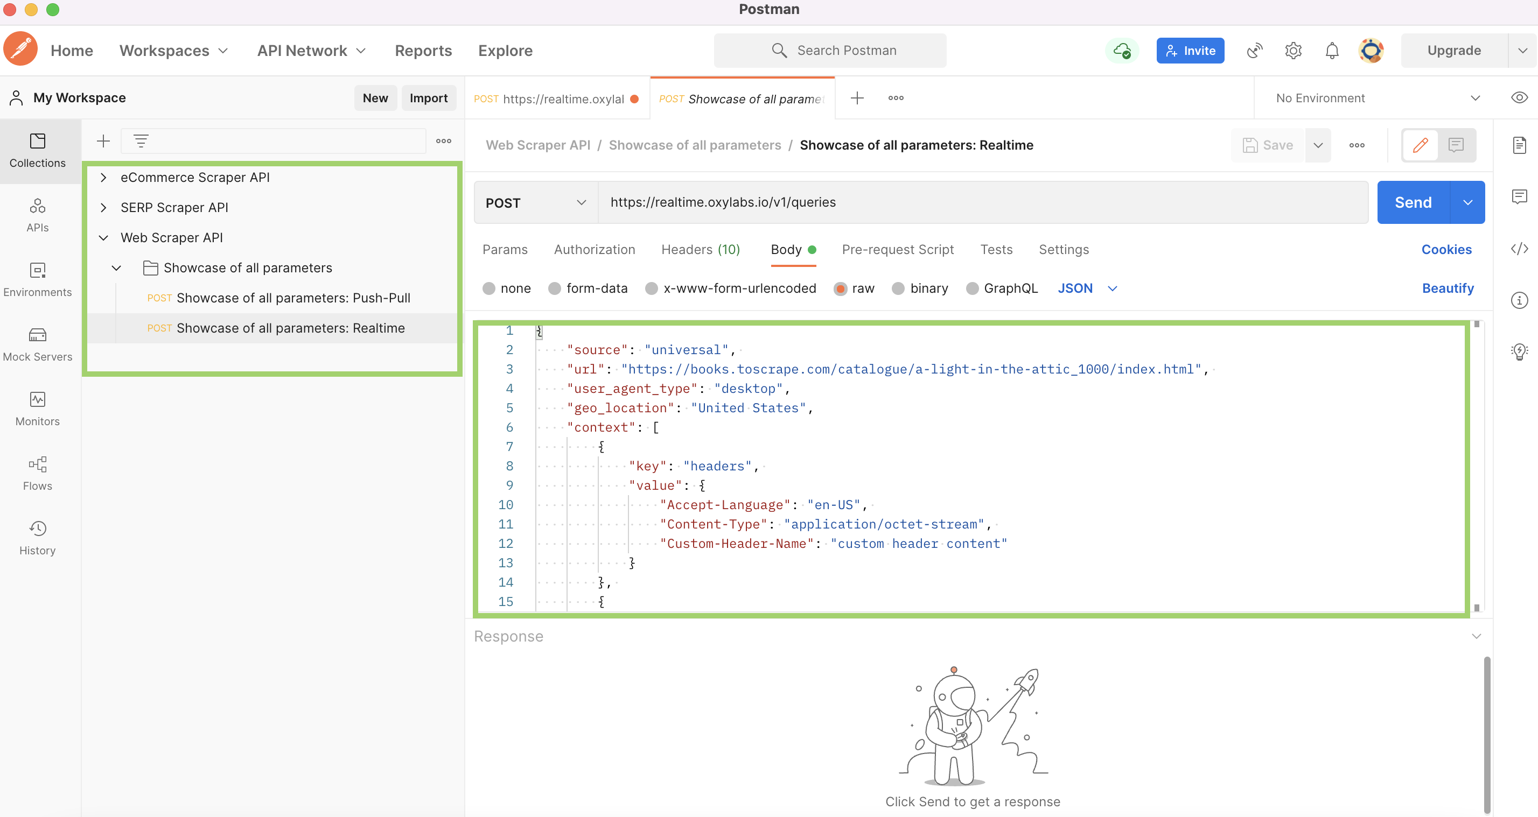1538x817 pixels.
Task: Click the notifications bell icon
Action: pos(1331,51)
